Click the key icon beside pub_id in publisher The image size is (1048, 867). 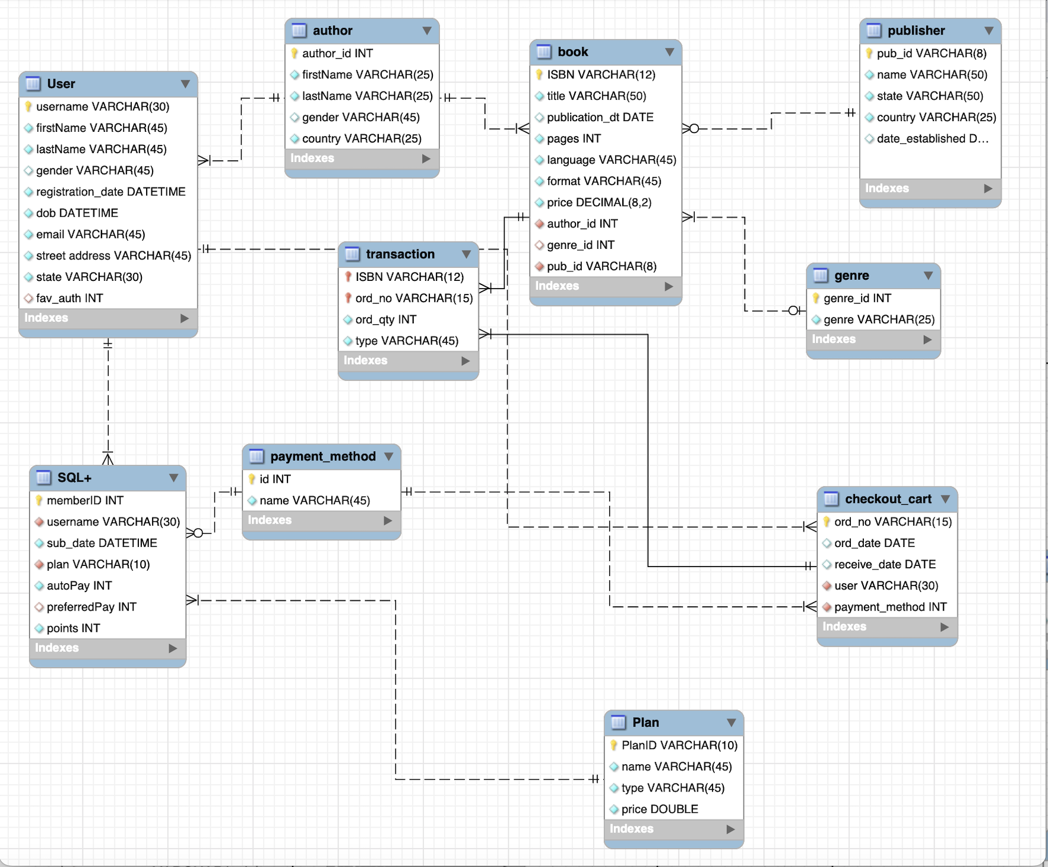point(870,53)
